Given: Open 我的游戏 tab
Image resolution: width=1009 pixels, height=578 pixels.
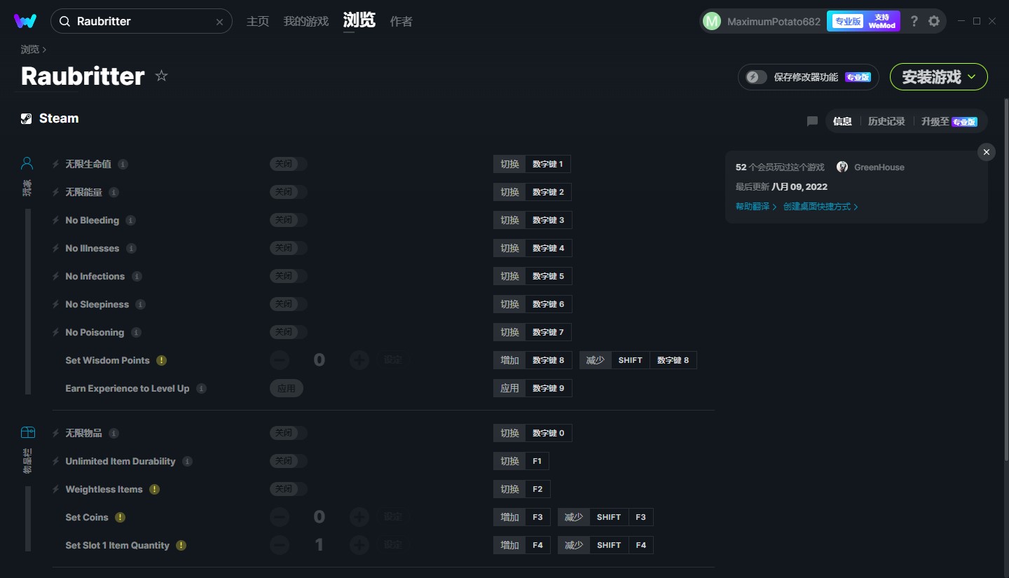Looking at the screenshot, I should (x=306, y=21).
